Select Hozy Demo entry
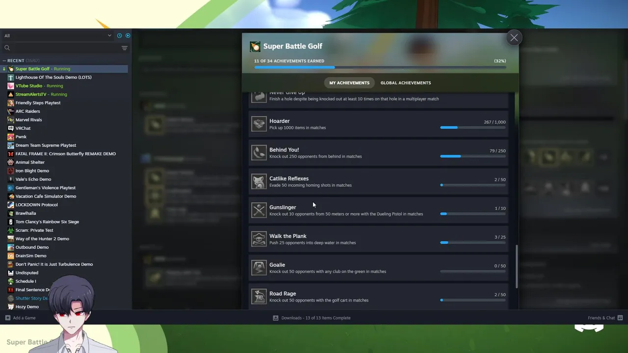This screenshot has width=628, height=353. click(x=27, y=307)
